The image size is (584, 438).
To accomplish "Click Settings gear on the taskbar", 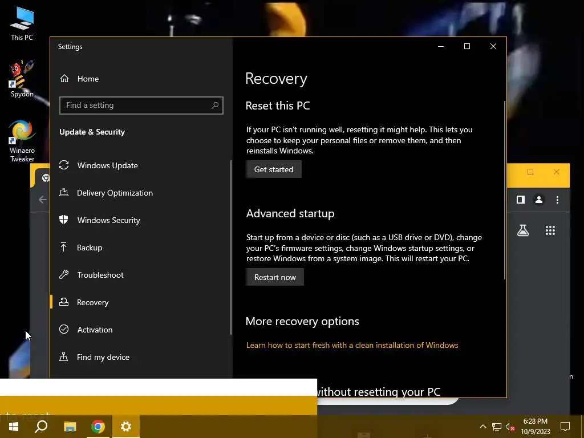I will pos(126,427).
